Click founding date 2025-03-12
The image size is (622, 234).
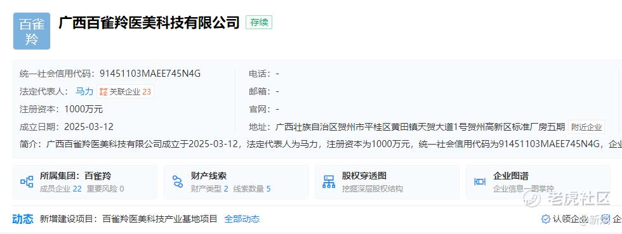tap(89, 127)
